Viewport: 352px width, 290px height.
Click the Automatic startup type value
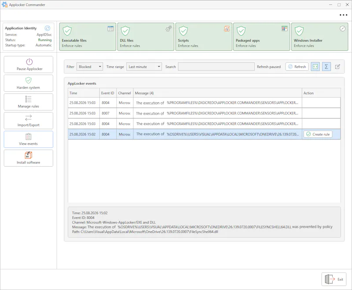pyautogui.click(x=44, y=45)
